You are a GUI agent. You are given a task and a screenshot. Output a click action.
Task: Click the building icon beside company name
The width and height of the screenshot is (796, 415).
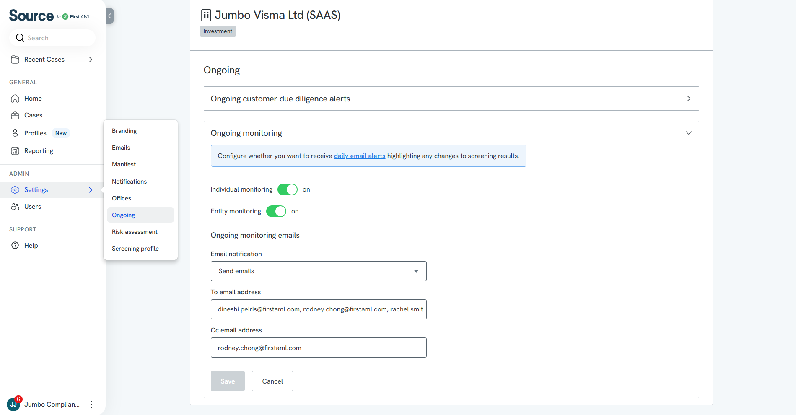pyautogui.click(x=206, y=15)
